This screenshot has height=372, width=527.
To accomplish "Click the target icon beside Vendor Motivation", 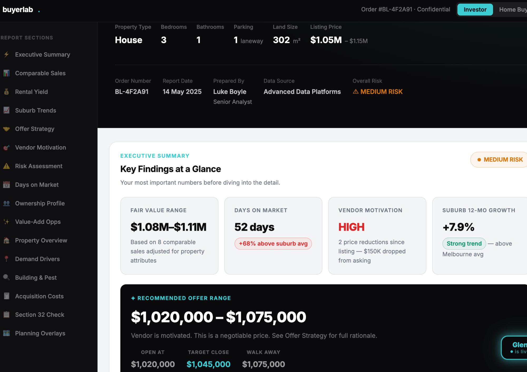I will pyautogui.click(x=7, y=148).
